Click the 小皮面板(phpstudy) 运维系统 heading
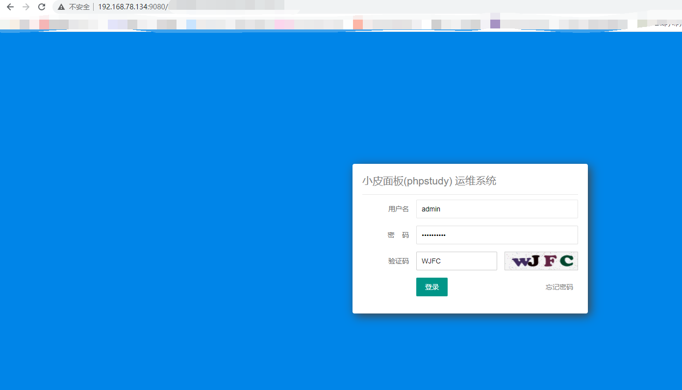Image resolution: width=682 pixels, height=390 pixels. pos(429,181)
